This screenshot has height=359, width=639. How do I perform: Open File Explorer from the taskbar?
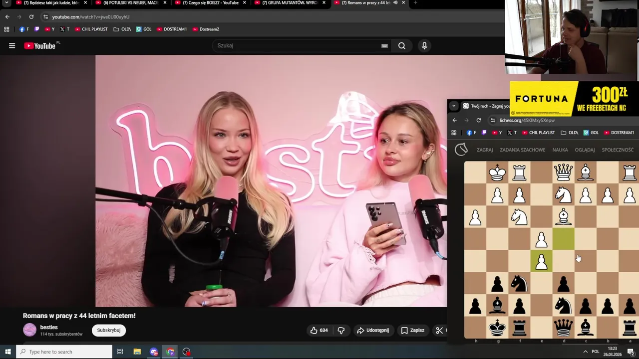137,352
